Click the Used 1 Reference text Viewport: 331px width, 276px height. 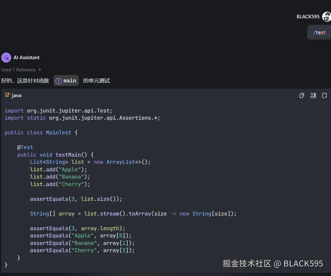coord(19,70)
